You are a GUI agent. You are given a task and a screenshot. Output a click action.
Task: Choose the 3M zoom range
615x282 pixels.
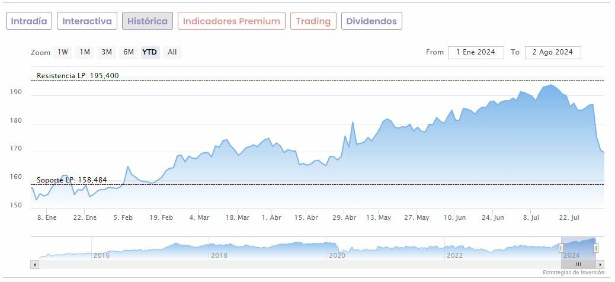pos(107,52)
